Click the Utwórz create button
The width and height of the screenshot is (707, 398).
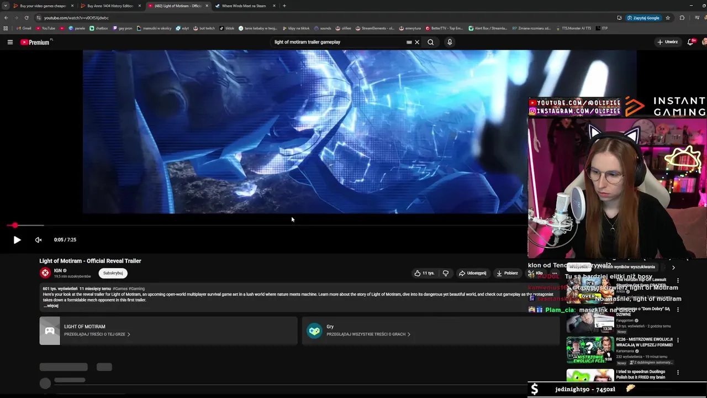coord(667,42)
